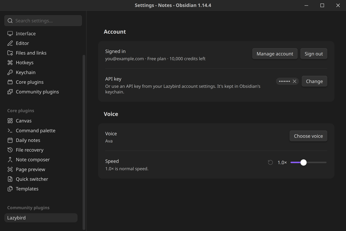Screen dimensions: 346x231
Task: Select the Lazybird plugin tab
Action: tap(41, 218)
